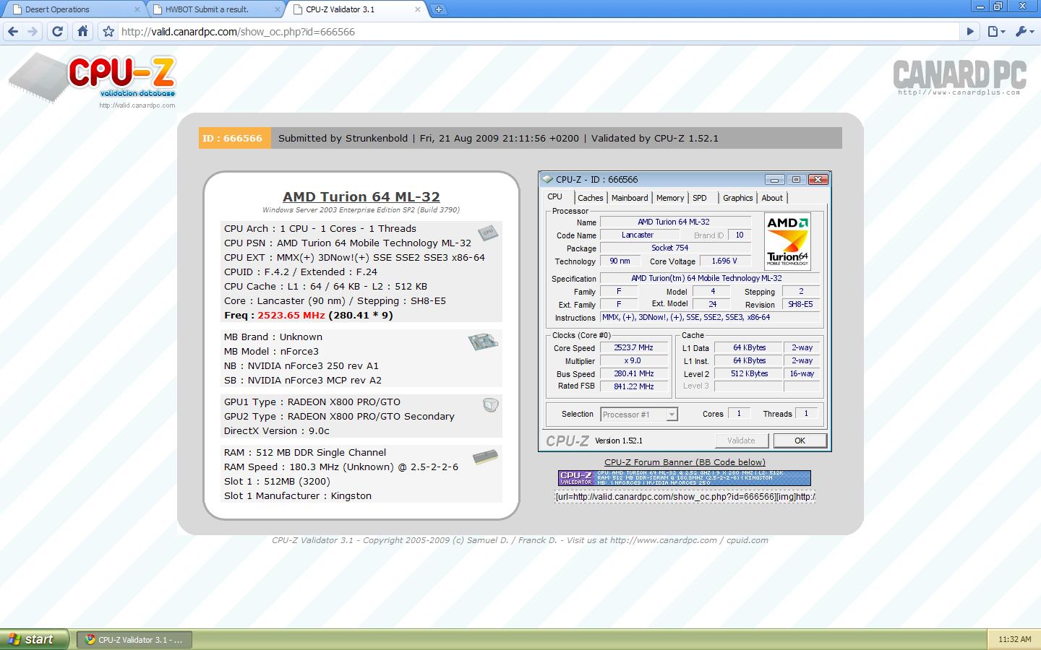This screenshot has width=1041, height=650.
Task: Close the Desert Operations tab
Action: tap(137, 9)
